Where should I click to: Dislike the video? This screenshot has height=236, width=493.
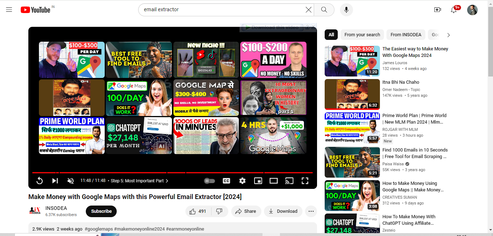point(219,211)
